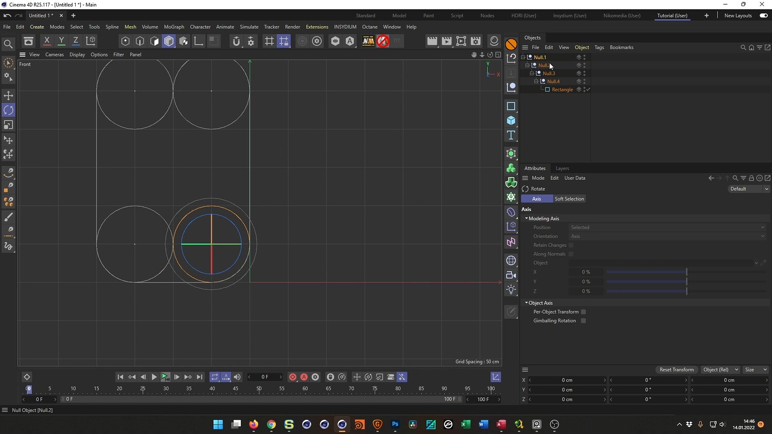The width and height of the screenshot is (772, 434).
Task: Select the Move tool in left toolbar
Action: [8, 96]
